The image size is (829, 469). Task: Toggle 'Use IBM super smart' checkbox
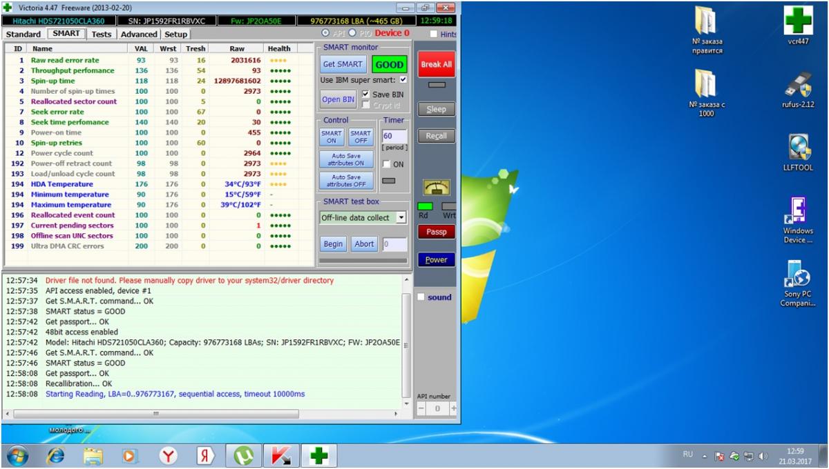(403, 80)
